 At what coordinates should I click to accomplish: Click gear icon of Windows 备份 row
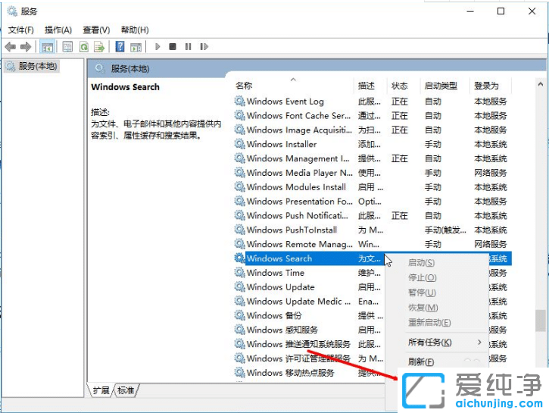[240, 315]
